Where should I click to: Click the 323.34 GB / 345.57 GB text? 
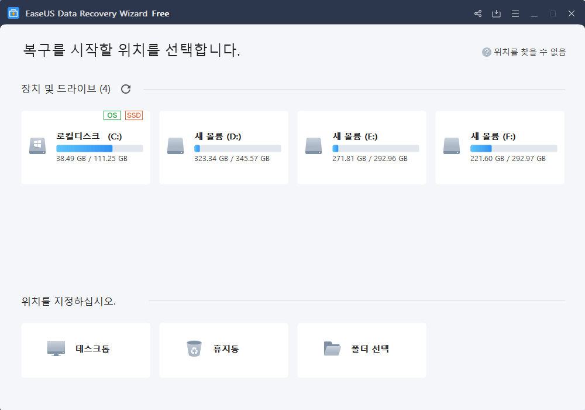coord(232,159)
